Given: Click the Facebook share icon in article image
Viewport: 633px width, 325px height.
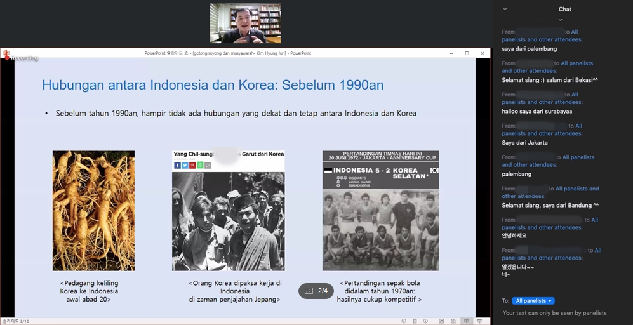Looking at the screenshot, I should [x=177, y=165].
